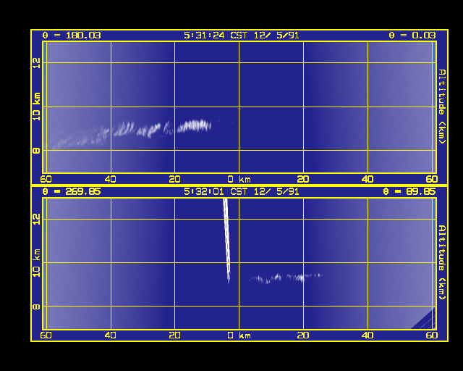Screen dimensions: 463x371
Task: Click the 0 km range label under the 5:31:24 panel
Action: point(239,179)
